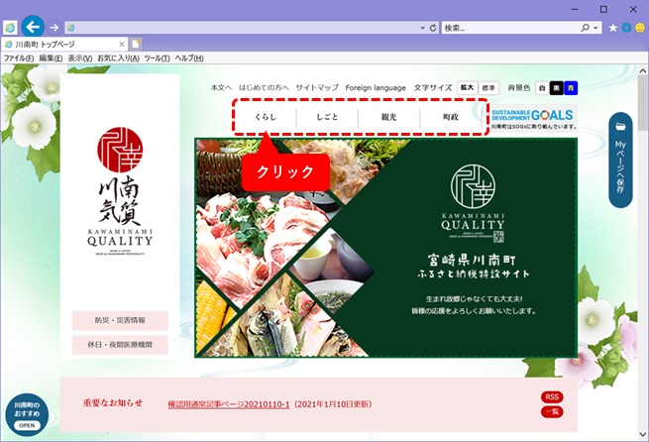Open the 編集(E) menu
649x442 pixels.
[51, 58]
